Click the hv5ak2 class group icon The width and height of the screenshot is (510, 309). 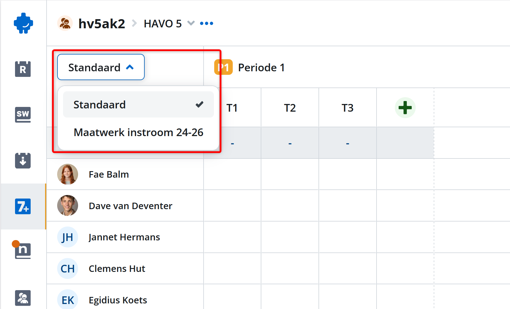tap(65, 23)
